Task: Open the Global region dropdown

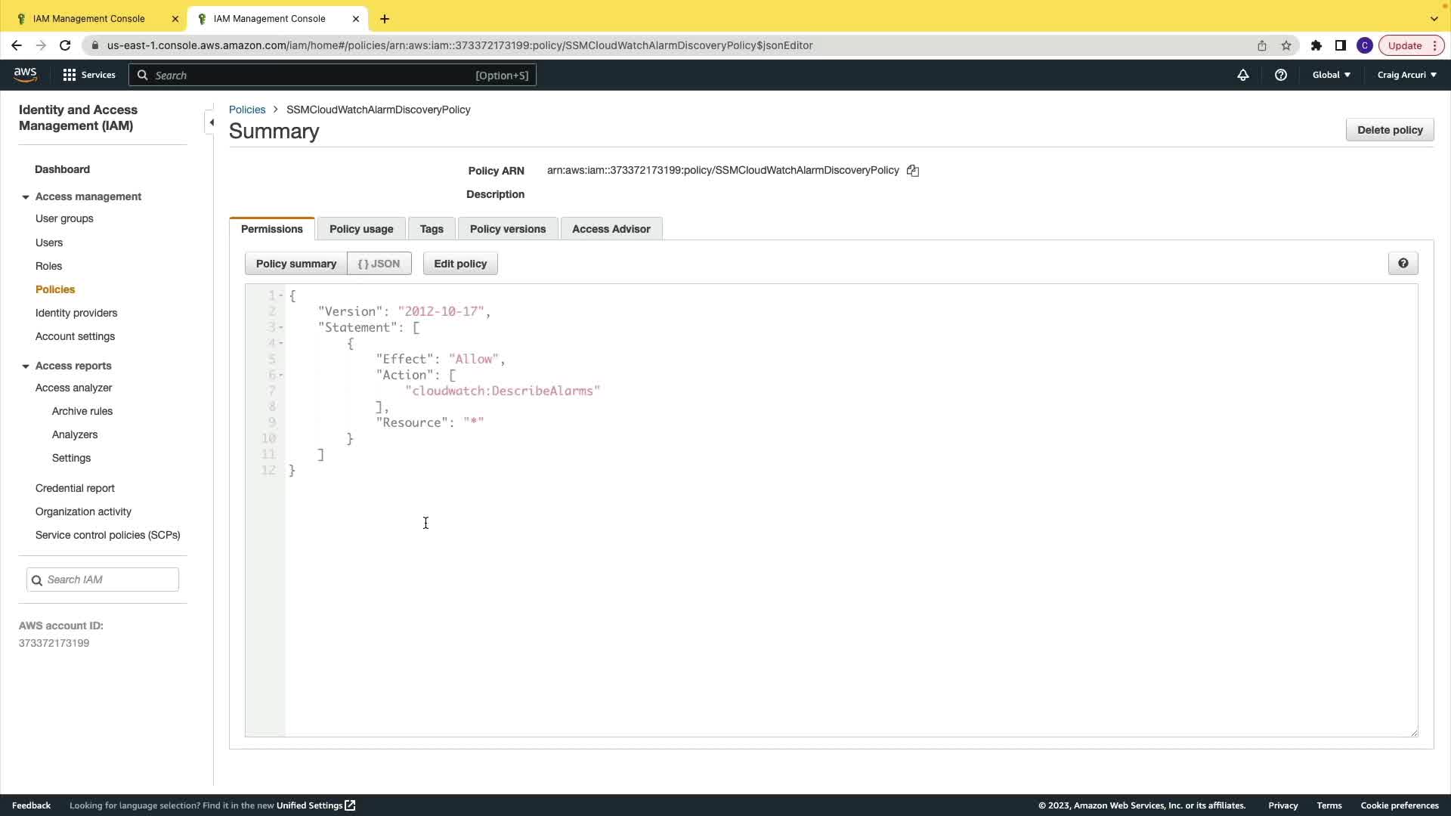Action: click(1331, 75)
